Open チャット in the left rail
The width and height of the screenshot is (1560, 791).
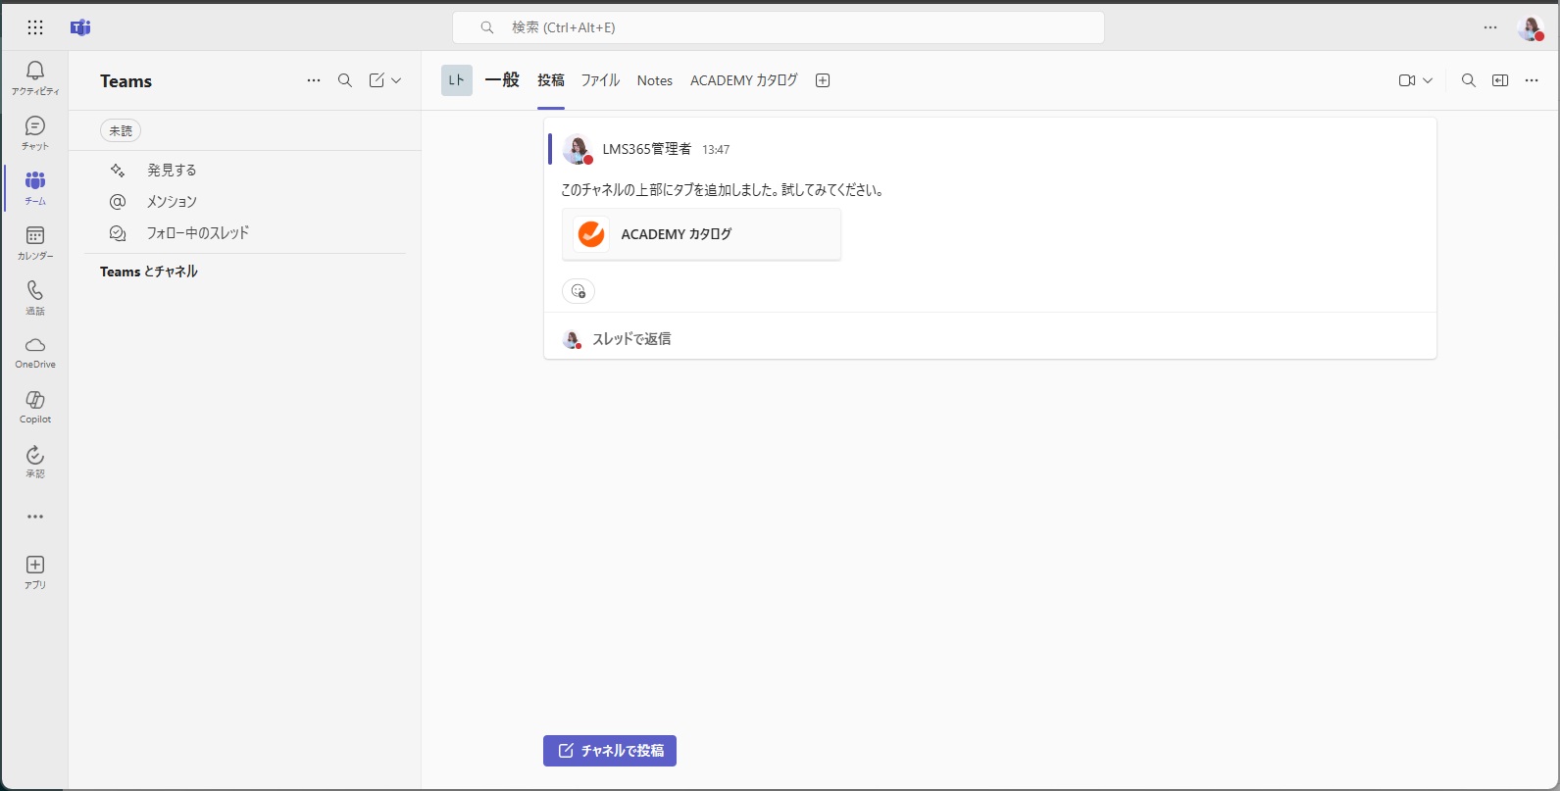click(35, 133)
